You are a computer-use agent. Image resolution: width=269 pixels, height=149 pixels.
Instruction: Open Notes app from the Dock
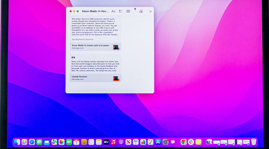[99, 142]
